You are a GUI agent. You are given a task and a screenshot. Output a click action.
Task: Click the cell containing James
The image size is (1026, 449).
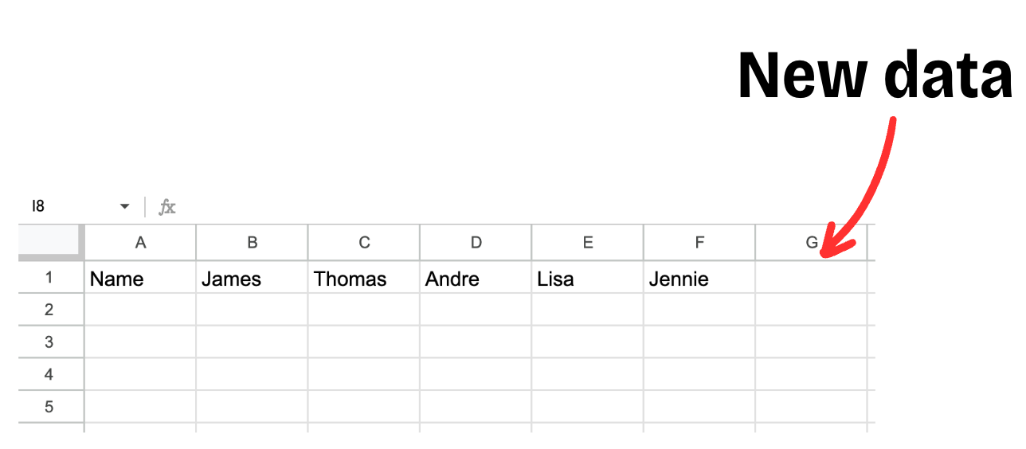[252, 278]
